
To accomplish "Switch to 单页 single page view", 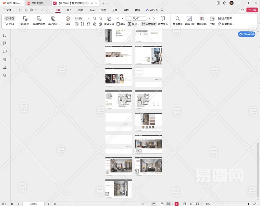I will (x=121, y=24).
